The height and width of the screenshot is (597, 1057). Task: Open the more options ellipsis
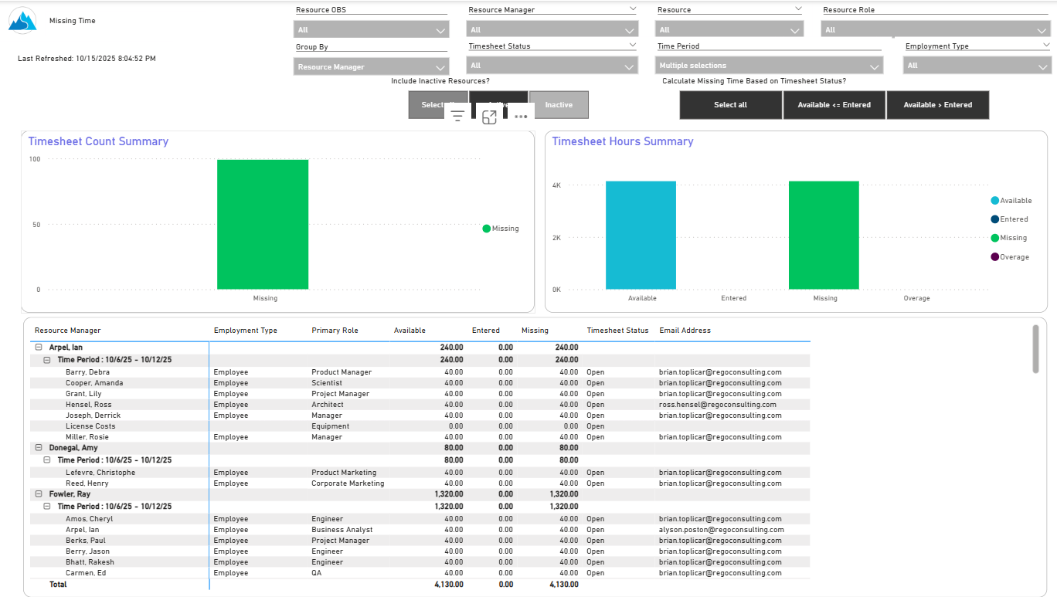521,117
